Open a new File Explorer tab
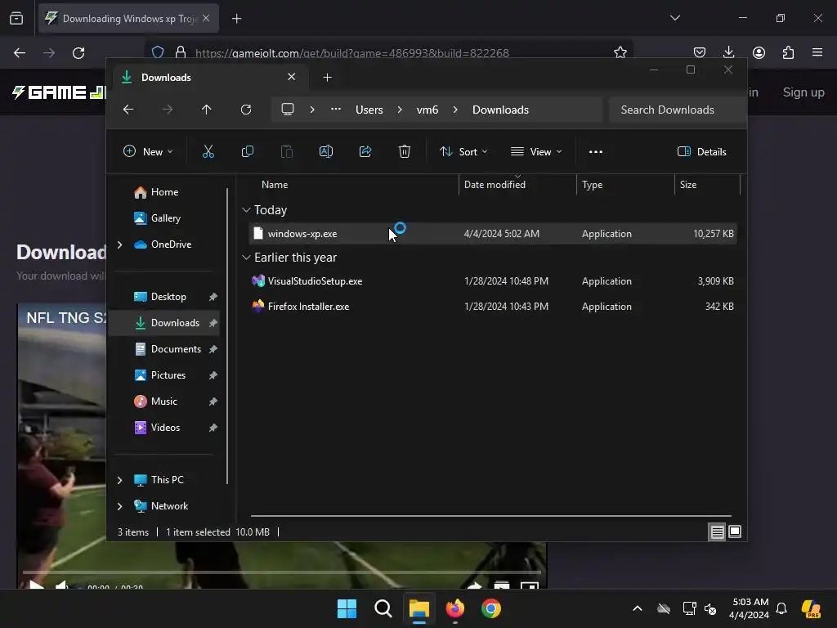This screenshot has width=837, height=628. point(327,78)
